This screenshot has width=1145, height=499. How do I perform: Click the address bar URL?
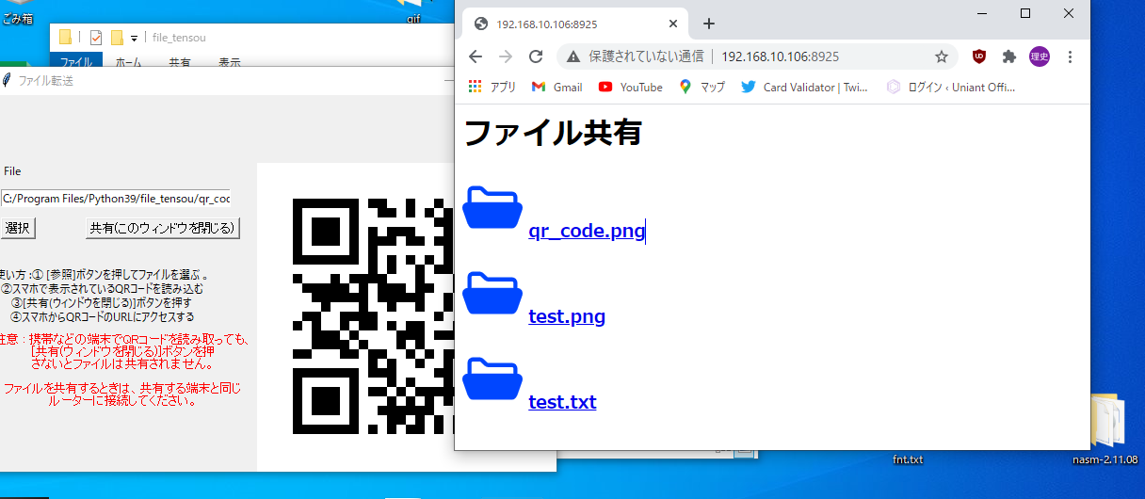click(780, 56)
